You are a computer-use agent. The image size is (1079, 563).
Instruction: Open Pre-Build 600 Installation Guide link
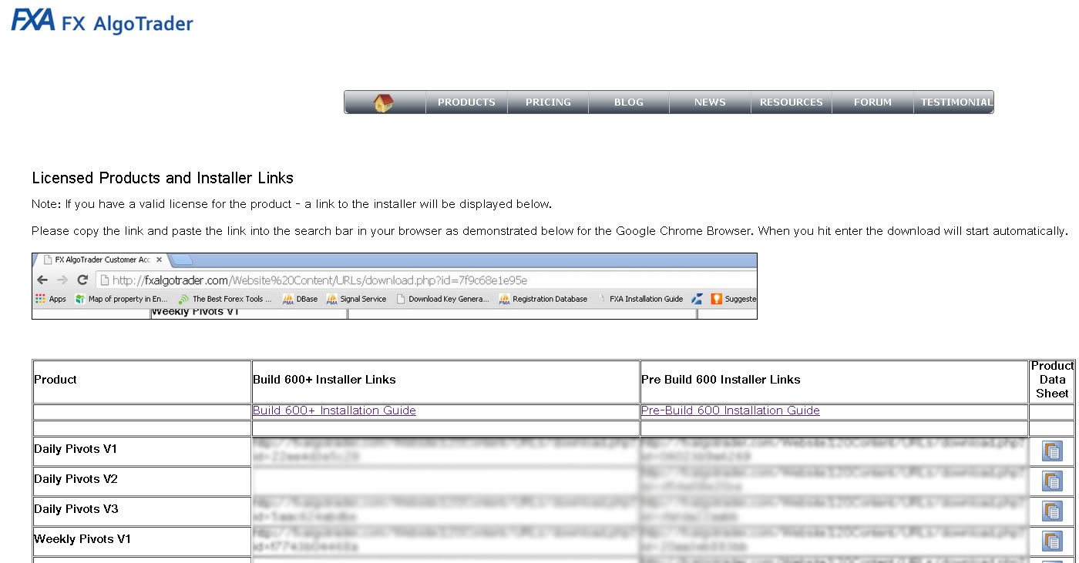click(x=730, y=411)
